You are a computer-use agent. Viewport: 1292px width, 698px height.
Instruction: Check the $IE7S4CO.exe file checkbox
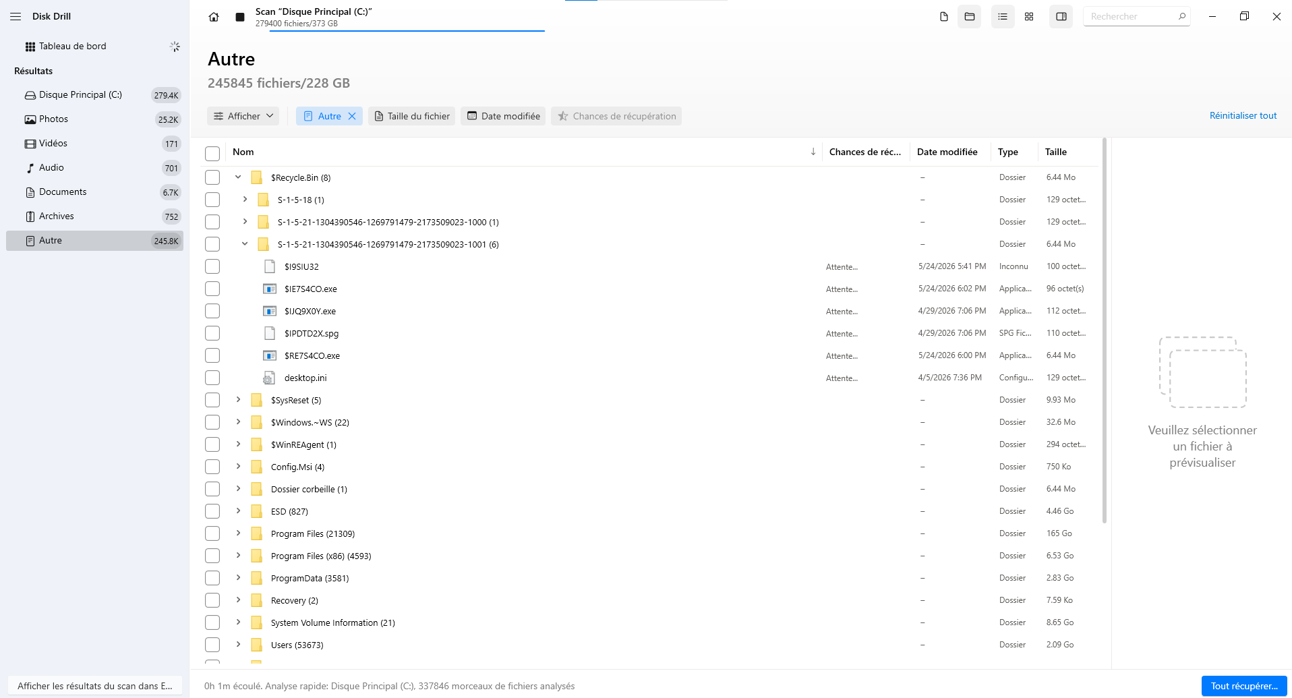[212, 289]
